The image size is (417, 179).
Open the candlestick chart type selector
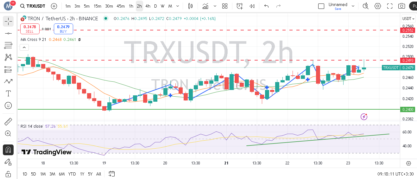190,6
